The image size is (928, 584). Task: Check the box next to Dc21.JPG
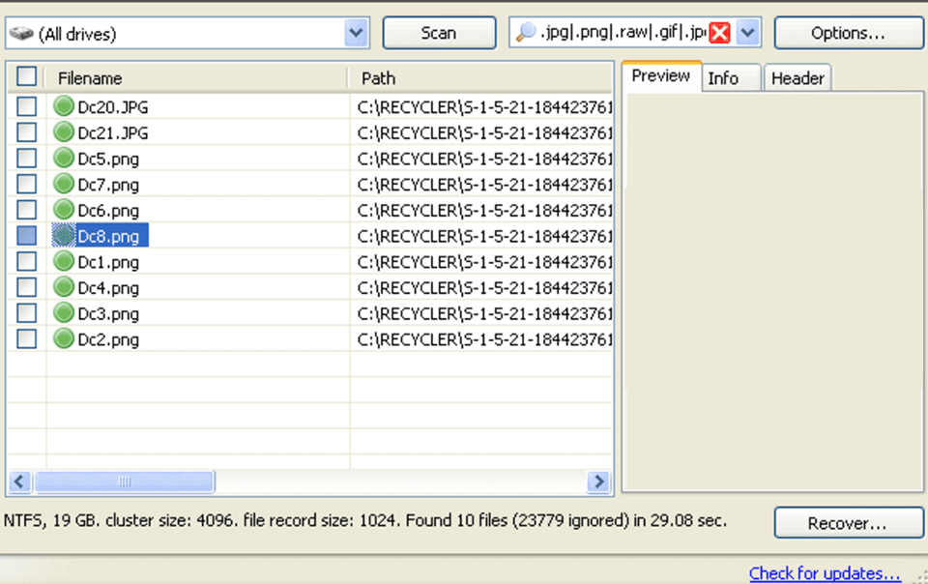[26, 131]
